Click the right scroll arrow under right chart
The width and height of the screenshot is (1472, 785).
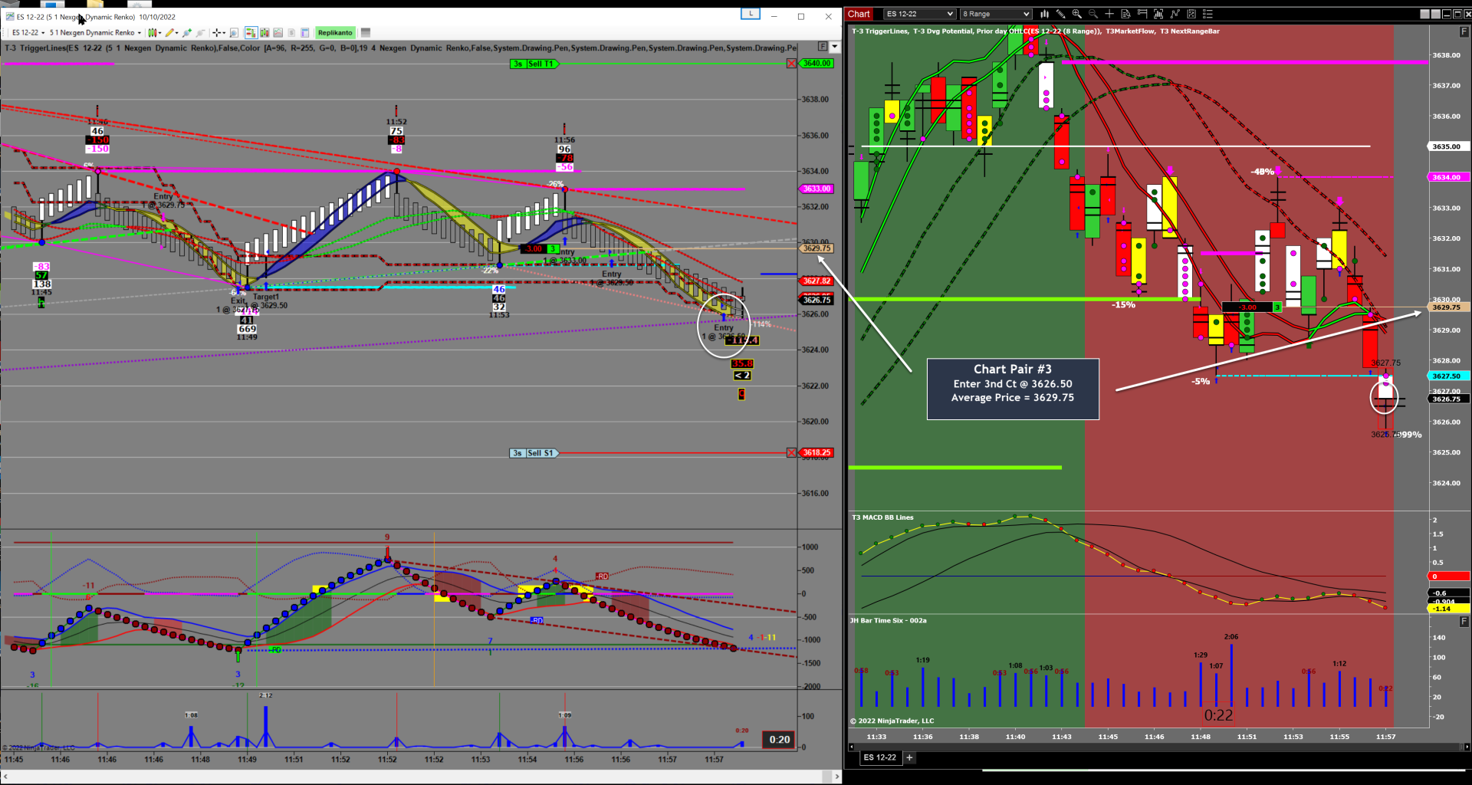(x=1467, y=747)
